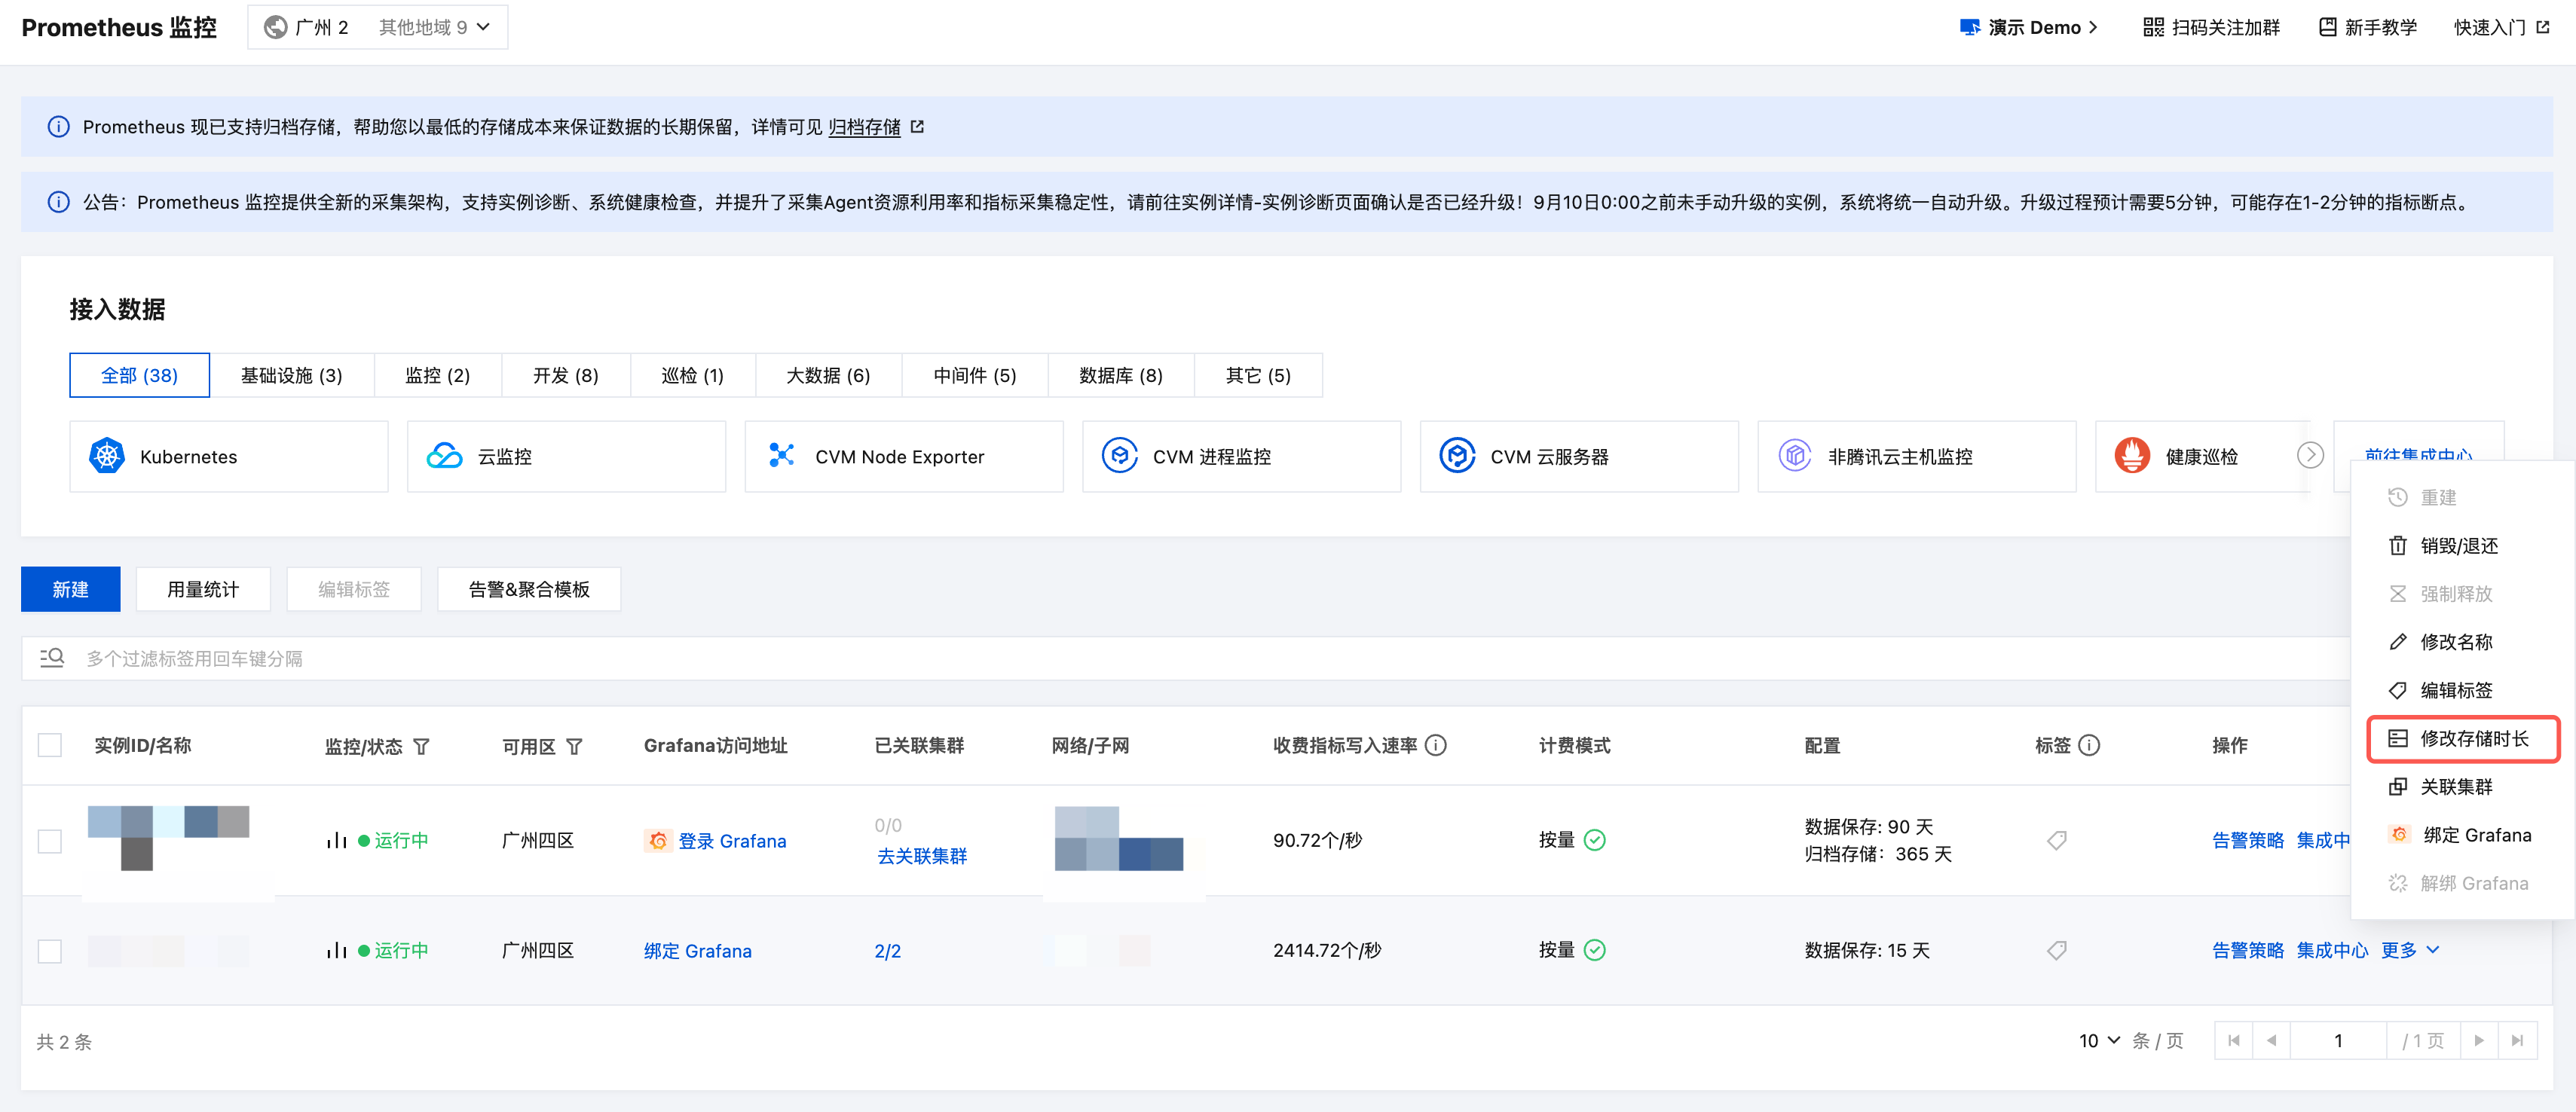Screen dimensions: 2576x1112
Task: Check the second instance row checkbox
Action: click(x=50, y=950)
